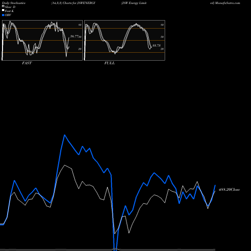
Task: Click the Fast K legend swatch
Action: [3, 10]
